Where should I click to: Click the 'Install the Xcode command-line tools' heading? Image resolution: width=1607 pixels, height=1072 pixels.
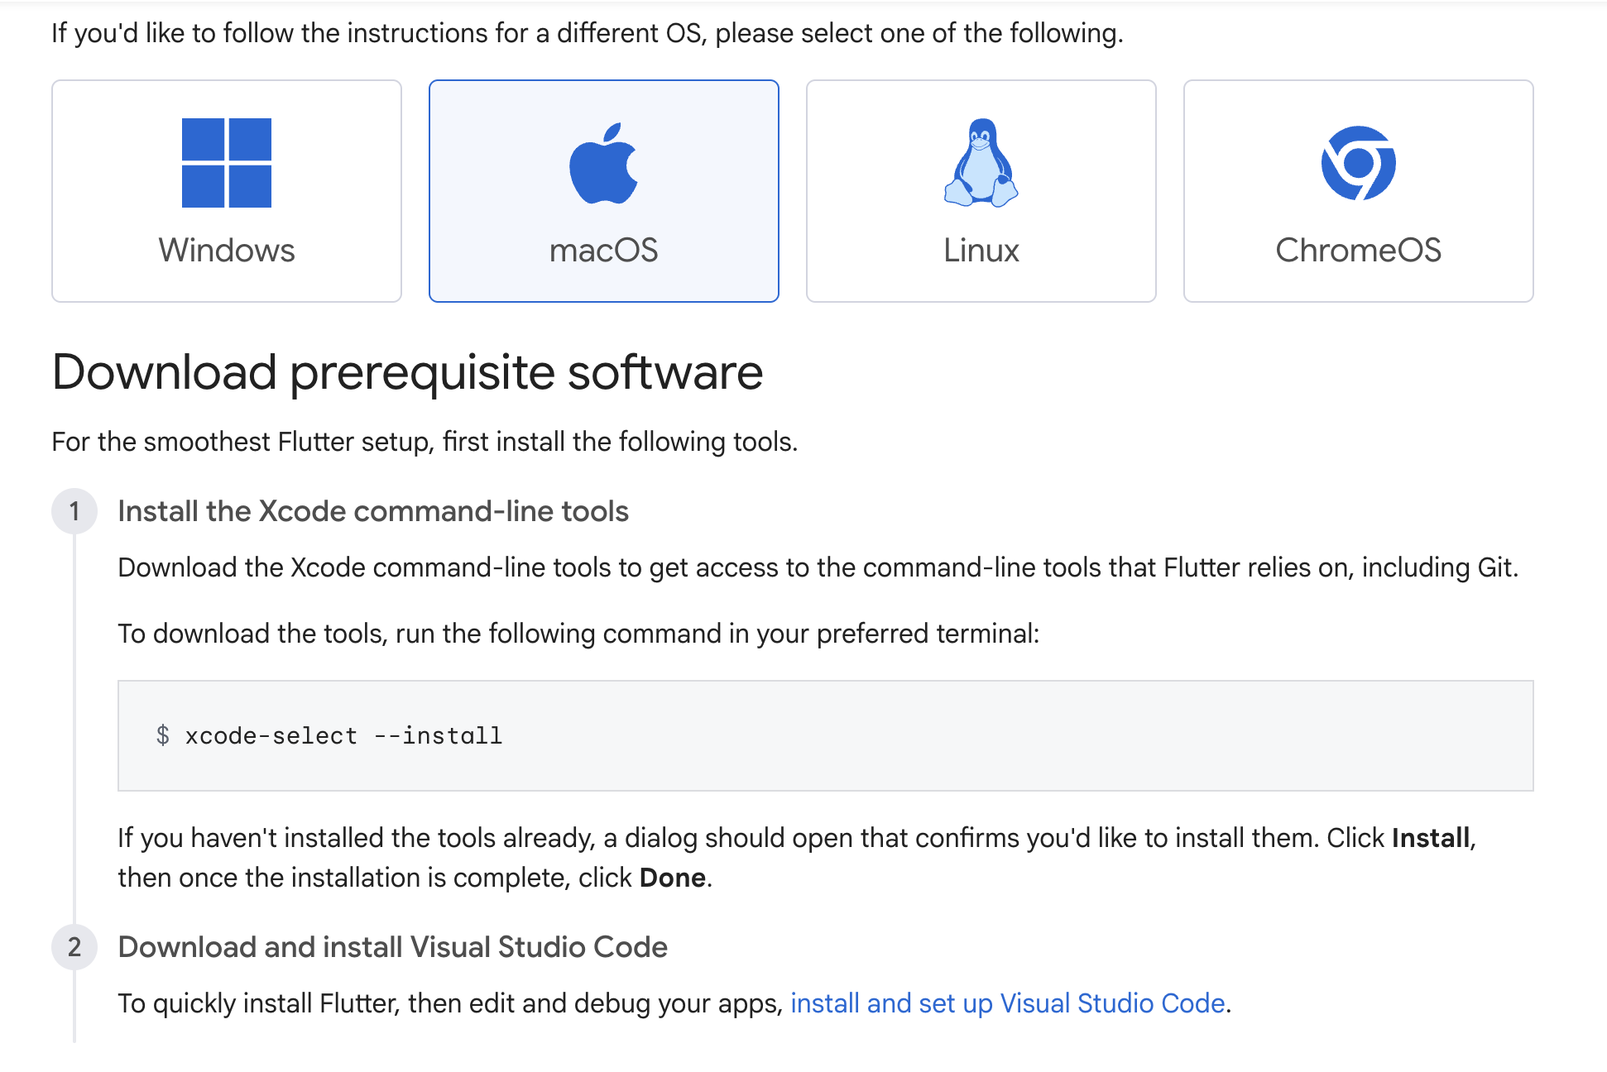click(373, 511)
